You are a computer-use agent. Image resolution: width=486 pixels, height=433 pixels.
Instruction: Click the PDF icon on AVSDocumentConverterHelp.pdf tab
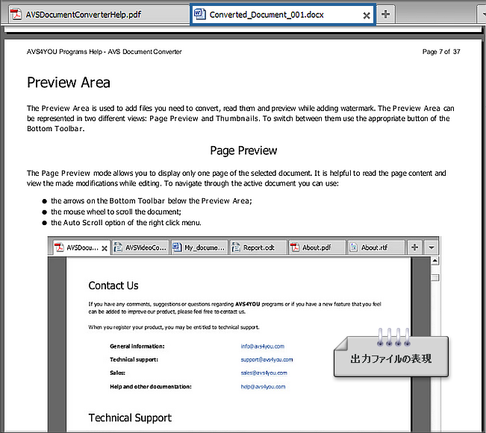click(16, 14)
